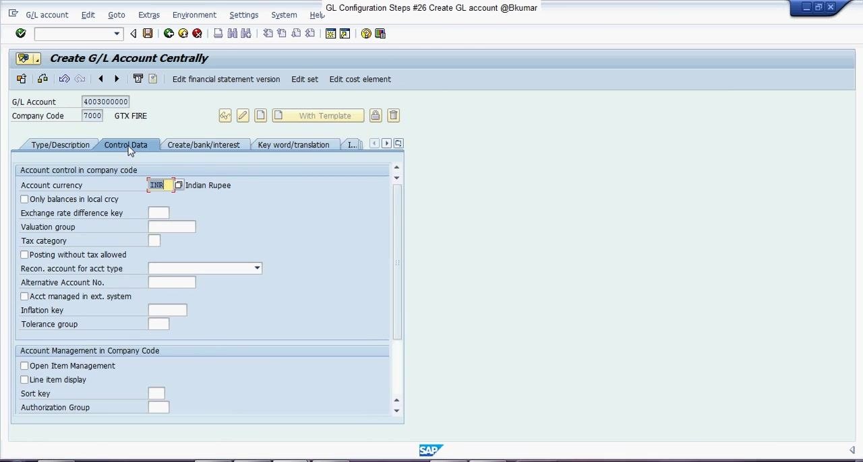Open the G/L account menu
Screen dimensions: 863x462
tap(47, 15)
